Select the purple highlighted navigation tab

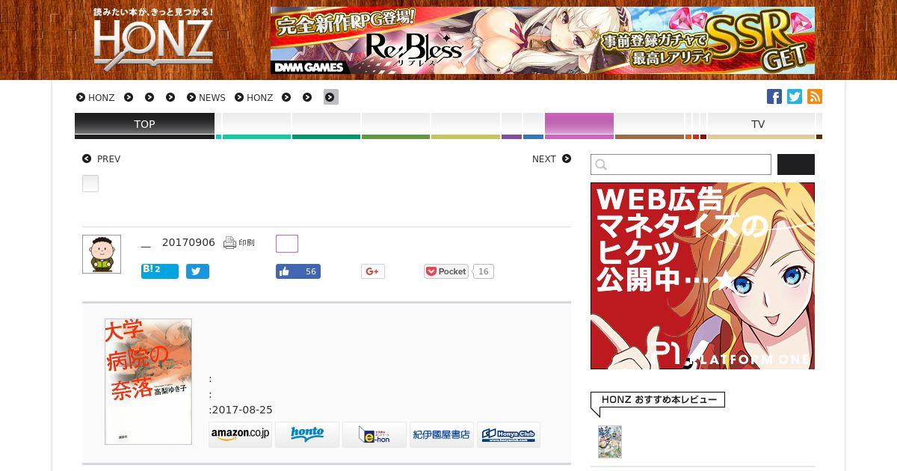click(x=579, y=126)
